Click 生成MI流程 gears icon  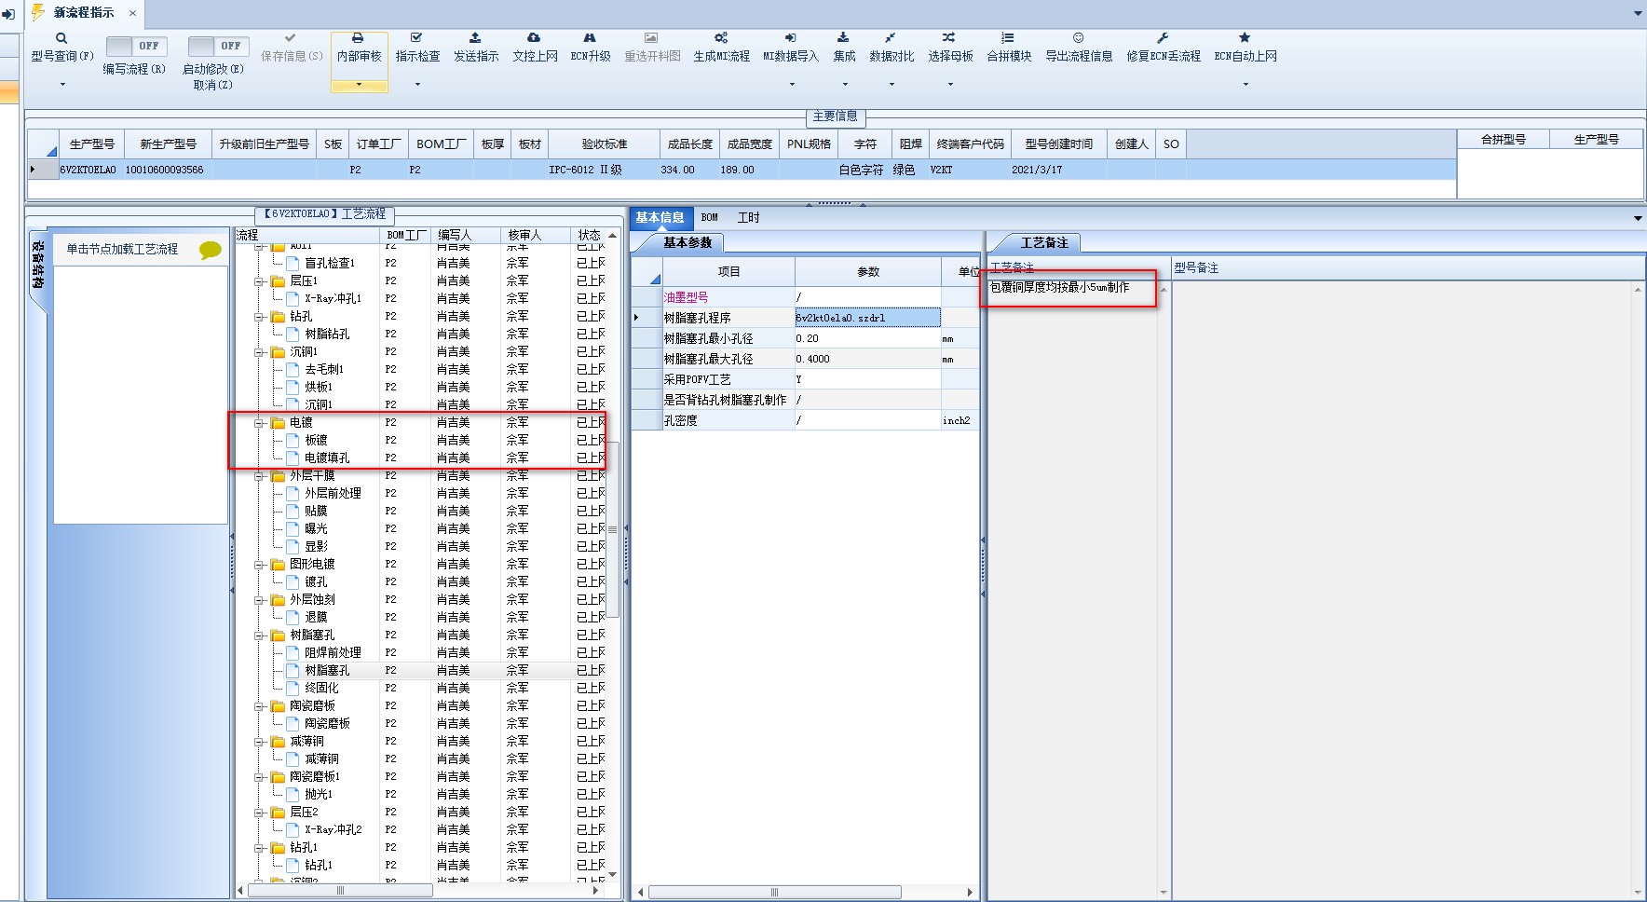(721, 38)
